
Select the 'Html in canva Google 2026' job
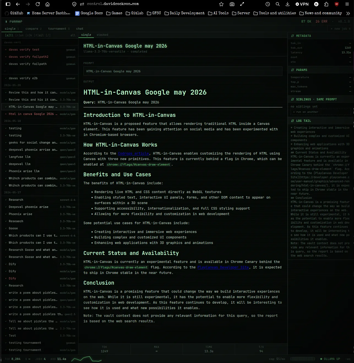pyautogui.click(x=40, y=114)
